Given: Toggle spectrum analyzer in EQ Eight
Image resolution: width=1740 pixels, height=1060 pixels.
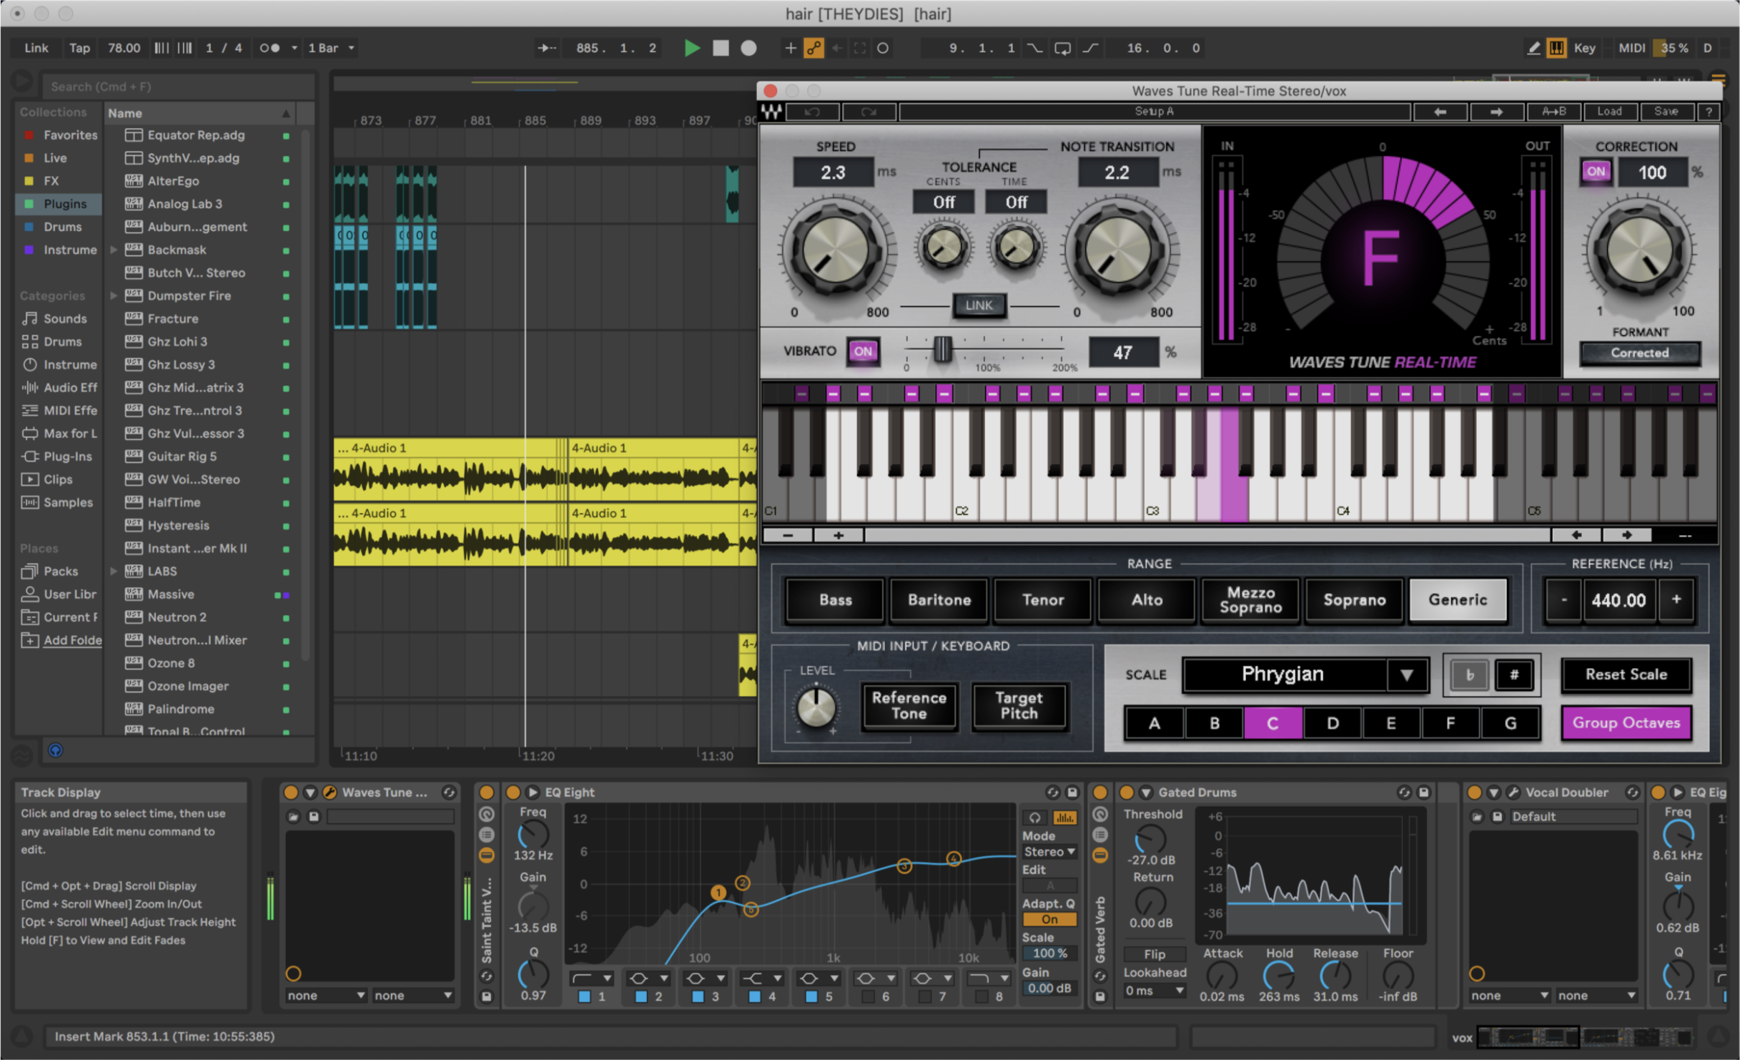Looking at the screenshot, I should (x=1064, y=818).
